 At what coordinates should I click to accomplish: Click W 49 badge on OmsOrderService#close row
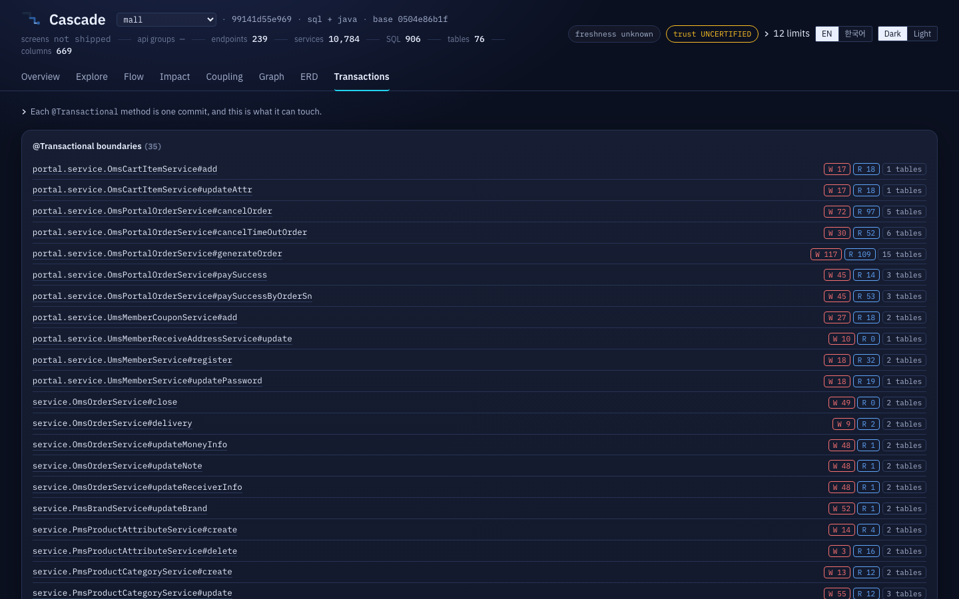tap(842, 403)
